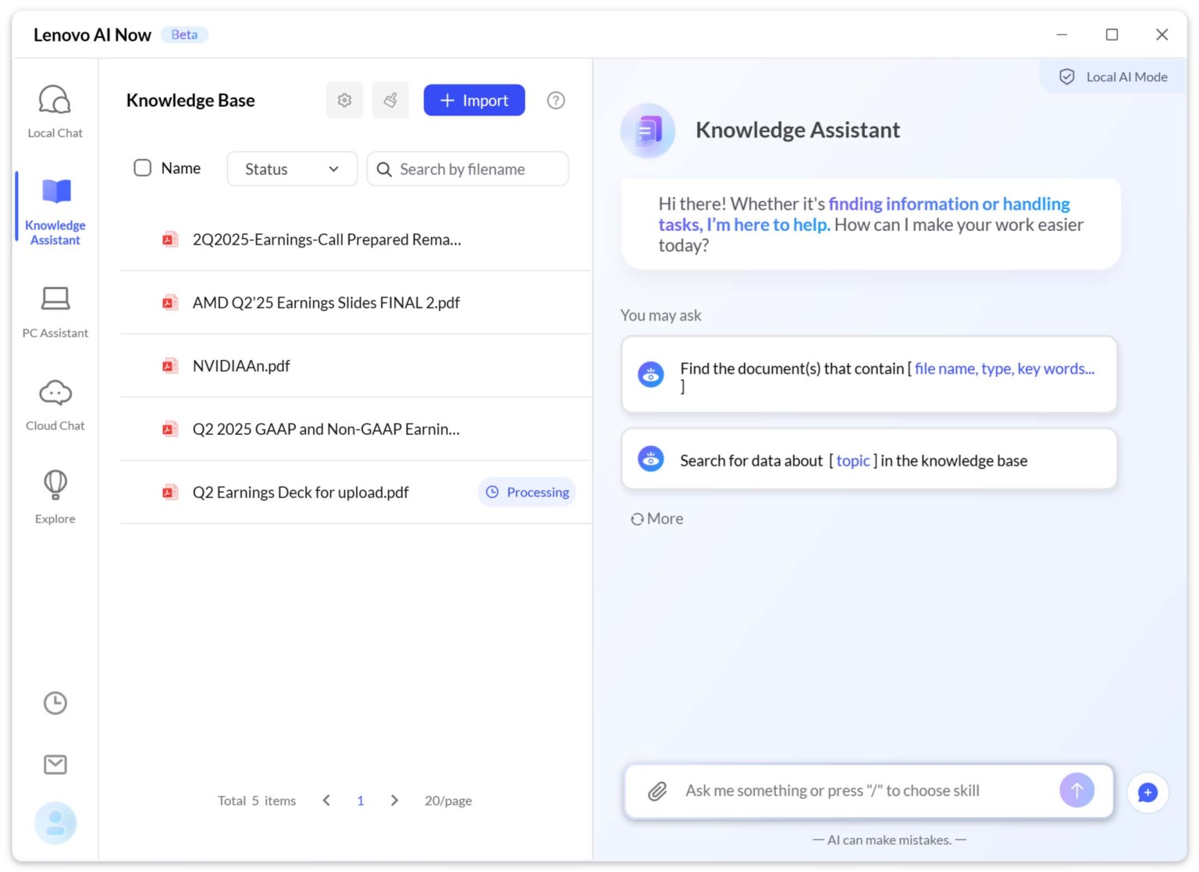Open the 20/page size selector
This screenshot has height=872, width=1199.
click(448, 801)
